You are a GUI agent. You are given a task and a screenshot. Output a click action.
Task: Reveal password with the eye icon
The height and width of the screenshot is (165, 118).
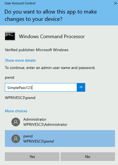81,87
